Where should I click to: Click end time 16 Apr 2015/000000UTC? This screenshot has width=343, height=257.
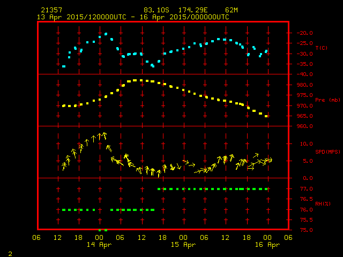point(184,17)
